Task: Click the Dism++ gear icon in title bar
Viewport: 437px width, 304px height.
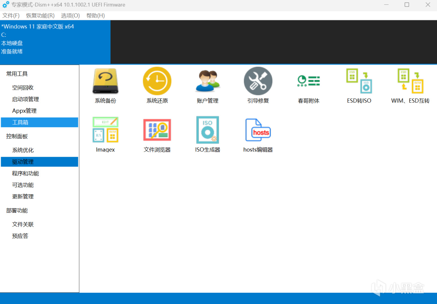Action: (6, 5)
